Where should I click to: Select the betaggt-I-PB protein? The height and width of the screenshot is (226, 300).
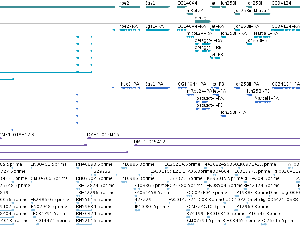coord(203,109)
